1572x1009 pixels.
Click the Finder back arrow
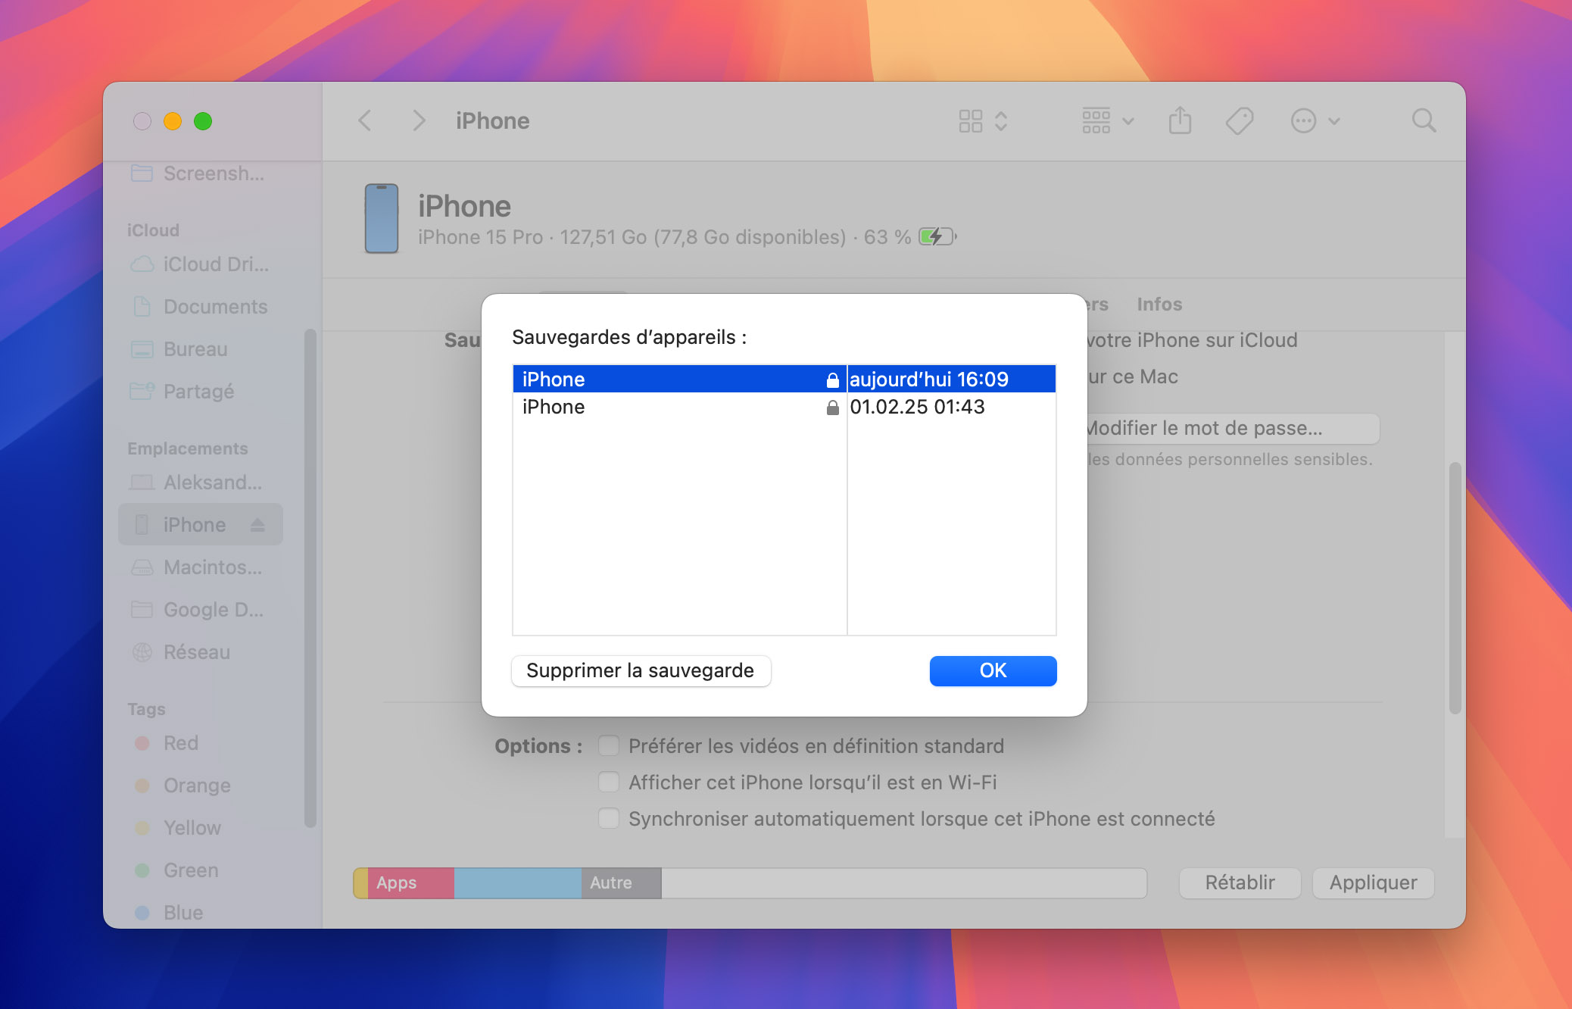(364, 120)
